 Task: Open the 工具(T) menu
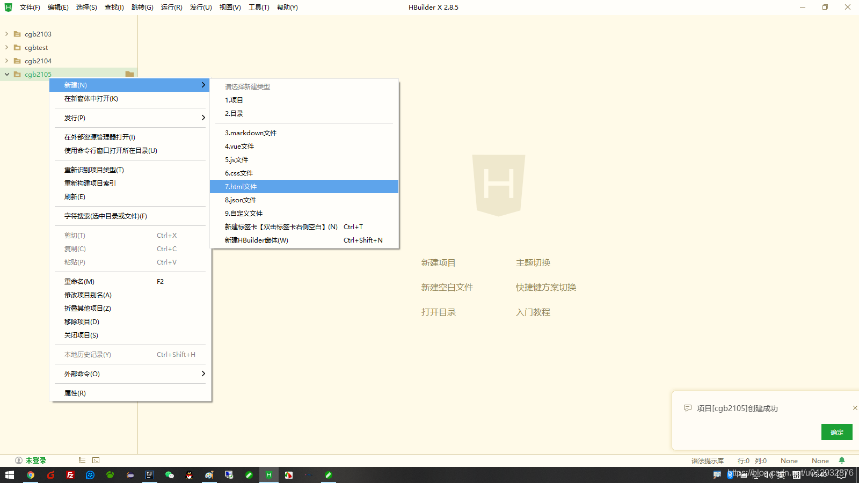click(x=258, y=7)
